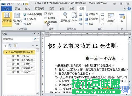Go to heading 第五章：五分运气

[21, 72]
